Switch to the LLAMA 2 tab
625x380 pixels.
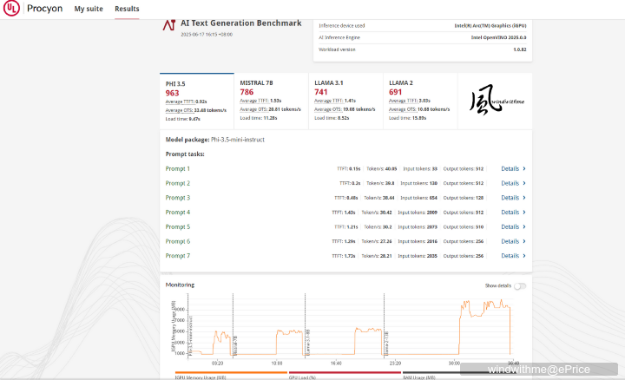point(420,102)
